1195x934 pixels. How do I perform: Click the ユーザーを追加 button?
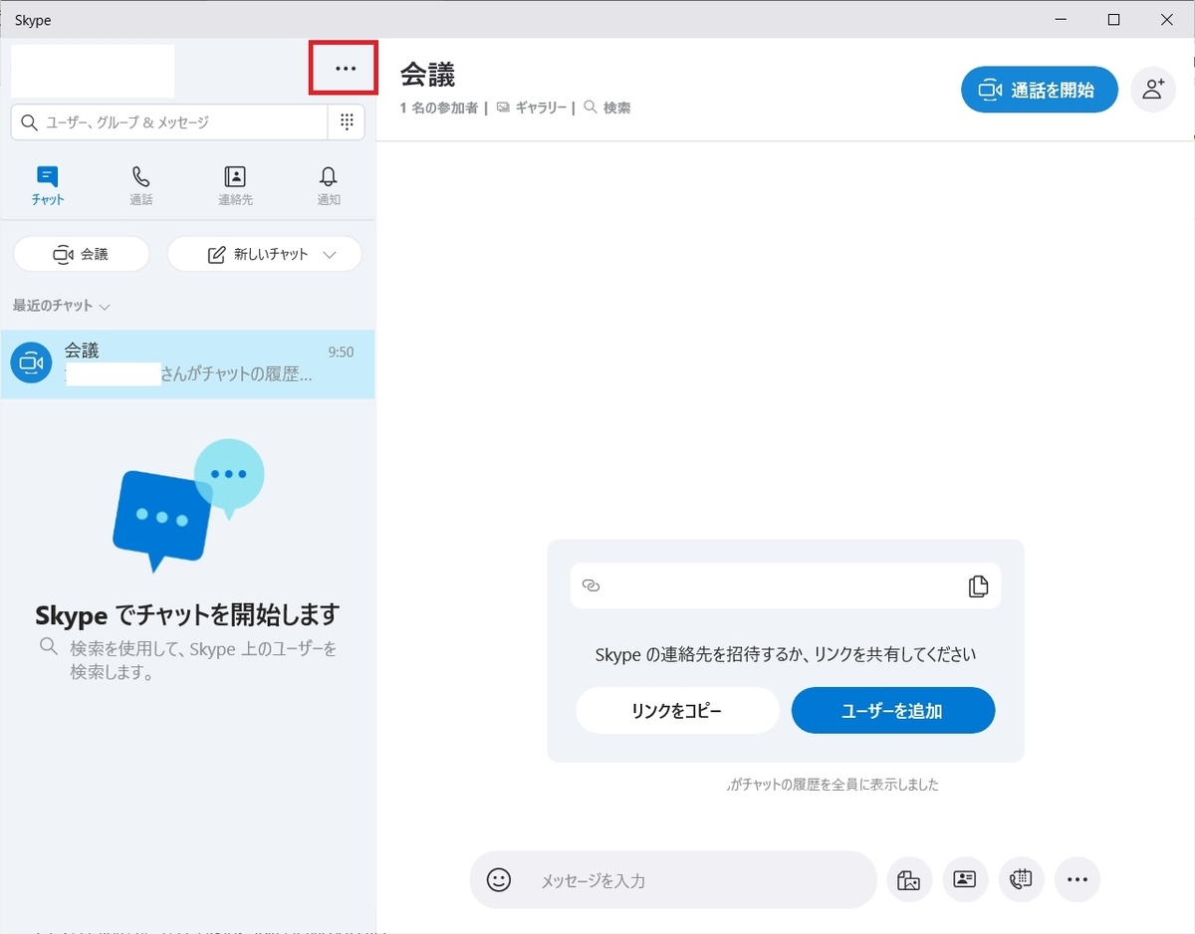tap(893, 710)
